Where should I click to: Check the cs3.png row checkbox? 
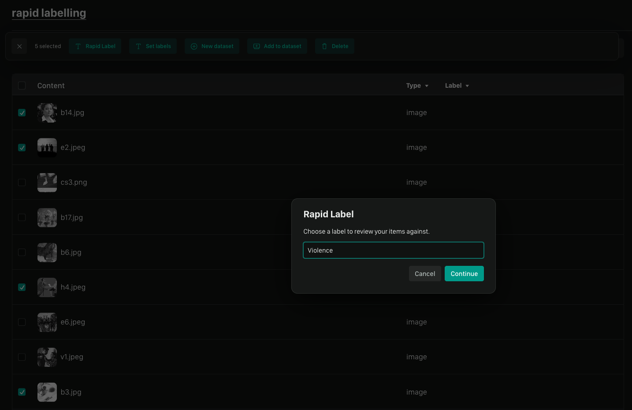point(22,183)
